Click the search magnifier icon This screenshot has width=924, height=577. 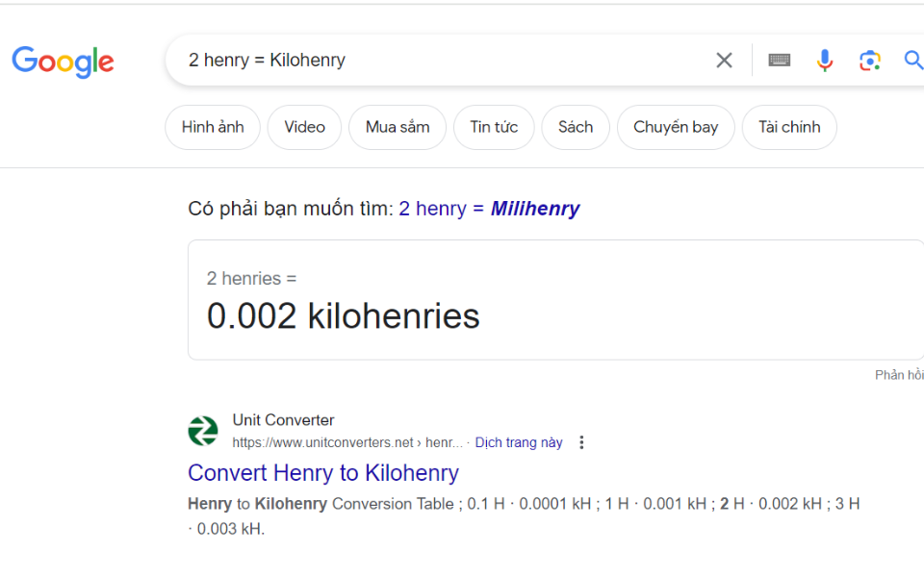pyautogui.click(x=912, y=60)
